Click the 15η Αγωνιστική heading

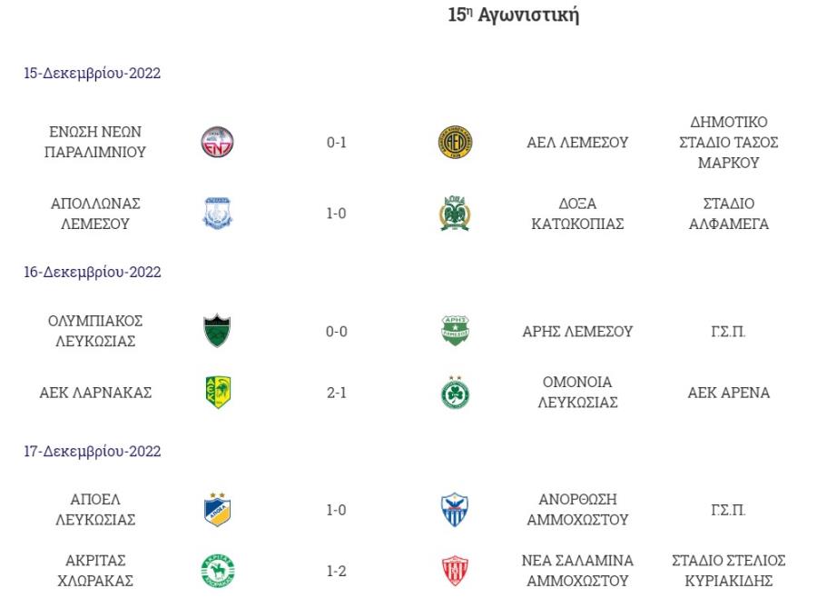coord(513,15)
